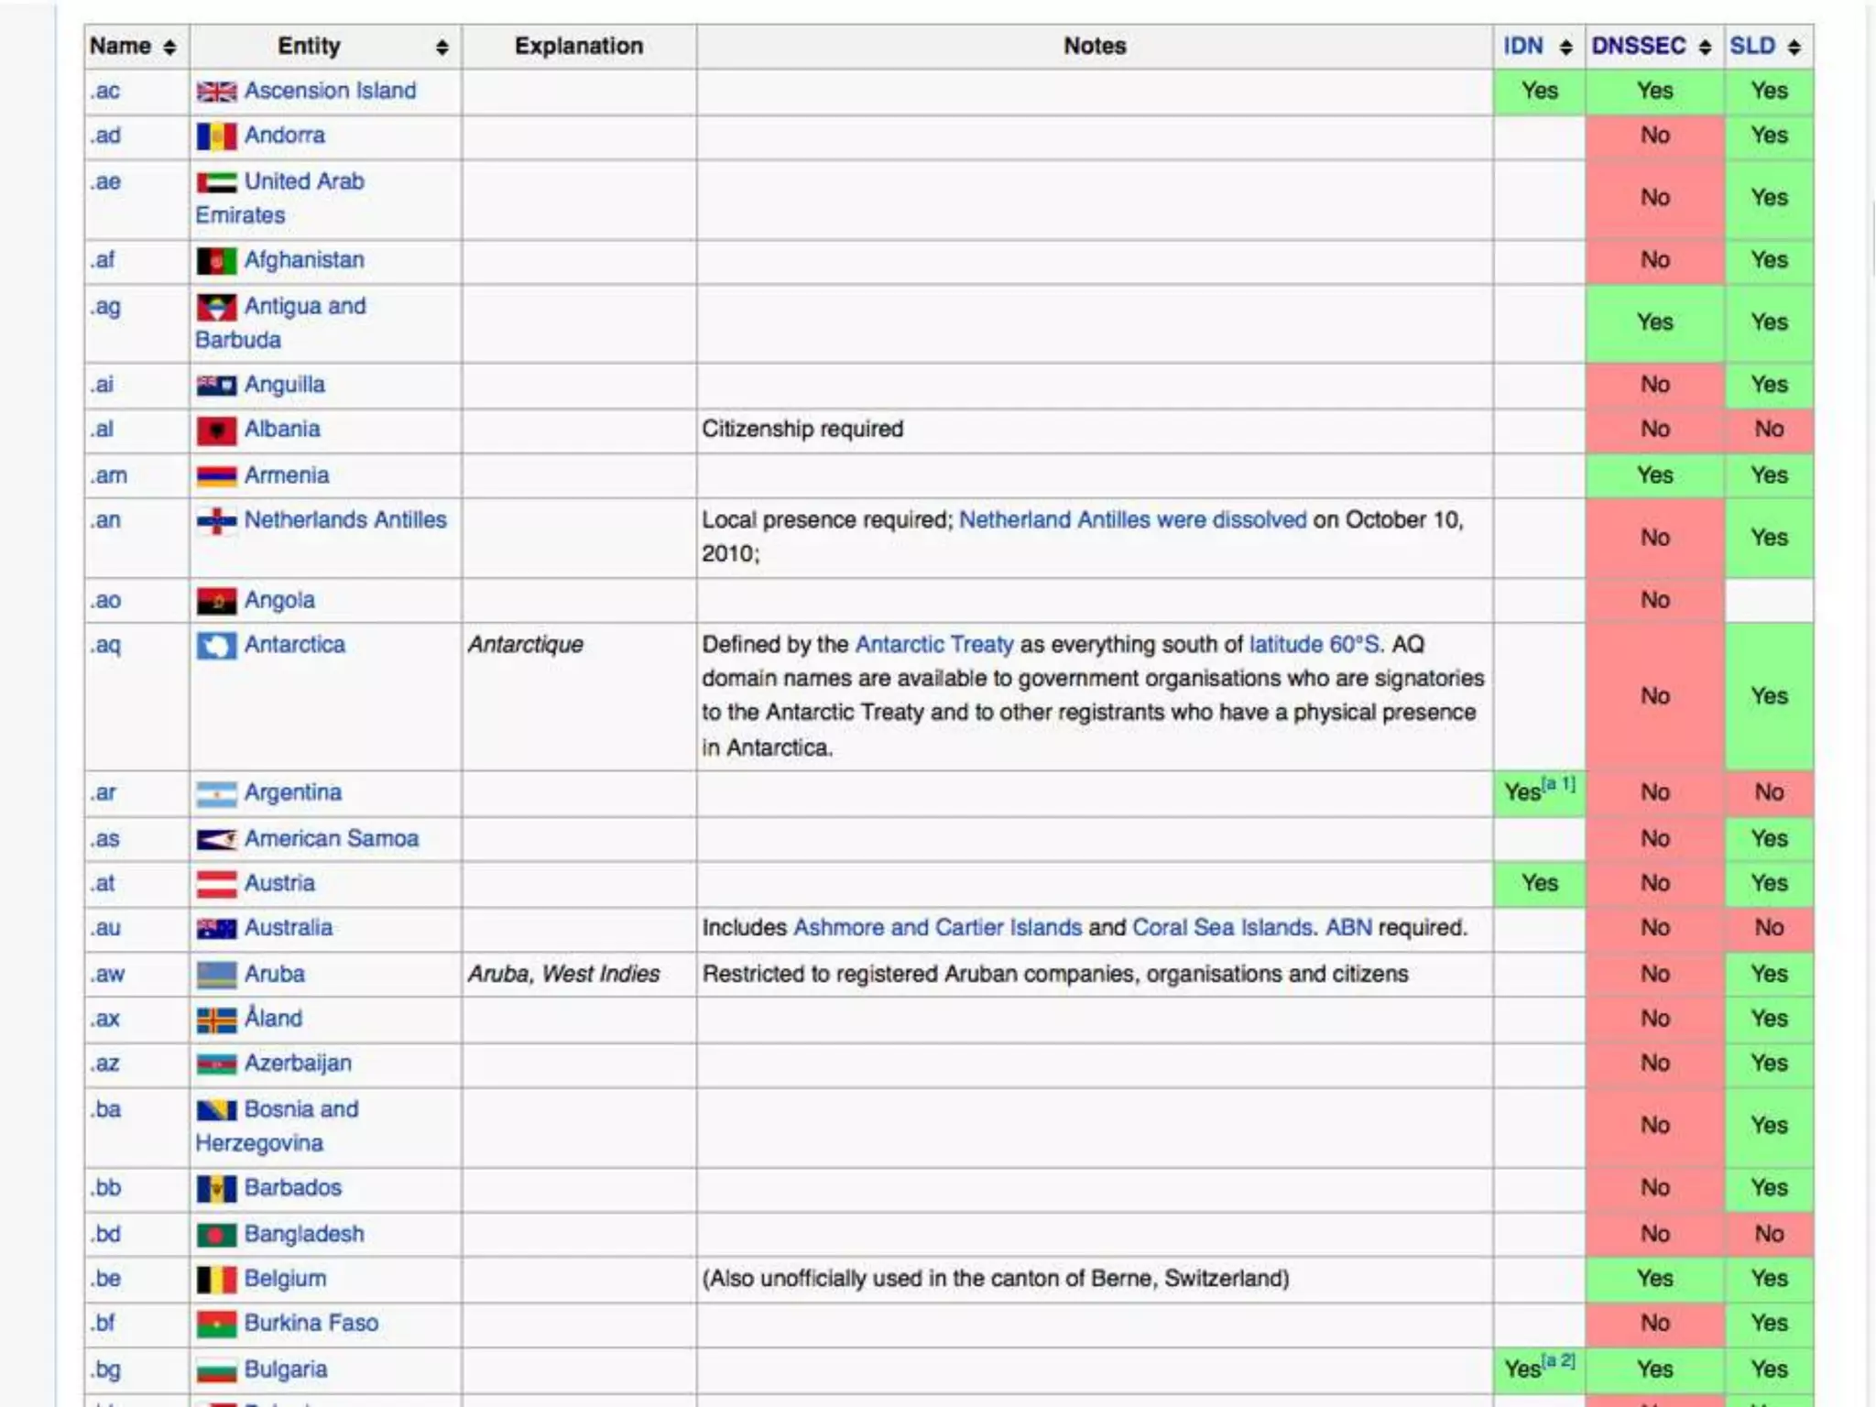This screenshot has width=1876, height=1407.
Task: Follow footnote a 1 next to Argentina
Action: (1559, 784)
